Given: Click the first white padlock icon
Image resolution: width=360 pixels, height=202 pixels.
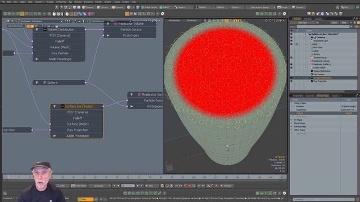Looking at the screenshot, I should pos(54,13).
